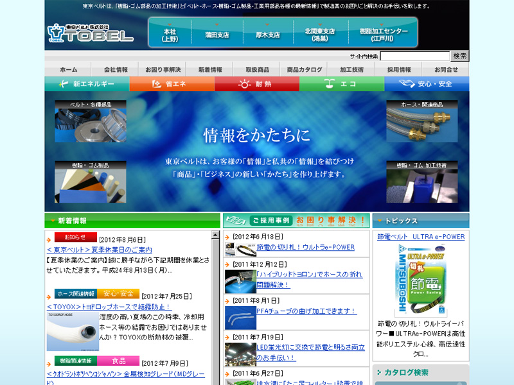Click the ご採用事例 お困り事解決 header banner
514x385 pixels.
[296, 221]
